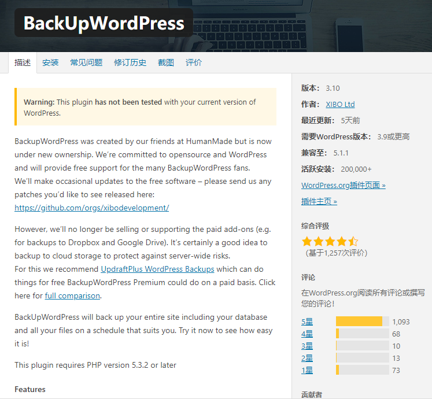Click the 5-star rating bar

point(362,322)
